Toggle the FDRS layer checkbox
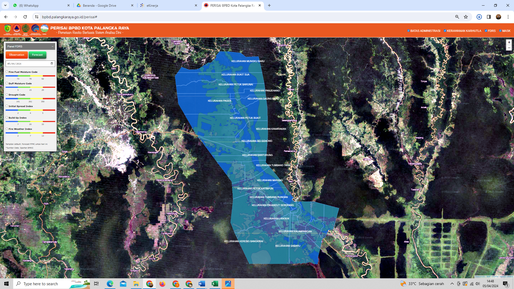 pyautogui.click(x=486, y=31)
